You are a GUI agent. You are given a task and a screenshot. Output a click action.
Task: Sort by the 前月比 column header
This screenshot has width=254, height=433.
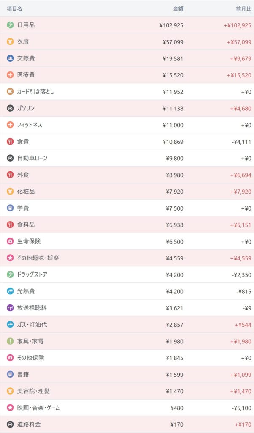point(243,8)
